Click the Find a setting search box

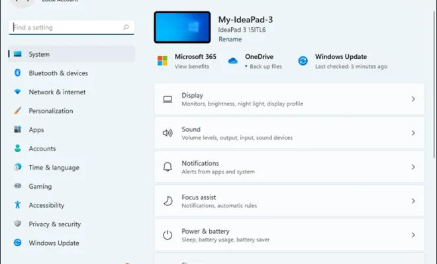pos(72,27)
